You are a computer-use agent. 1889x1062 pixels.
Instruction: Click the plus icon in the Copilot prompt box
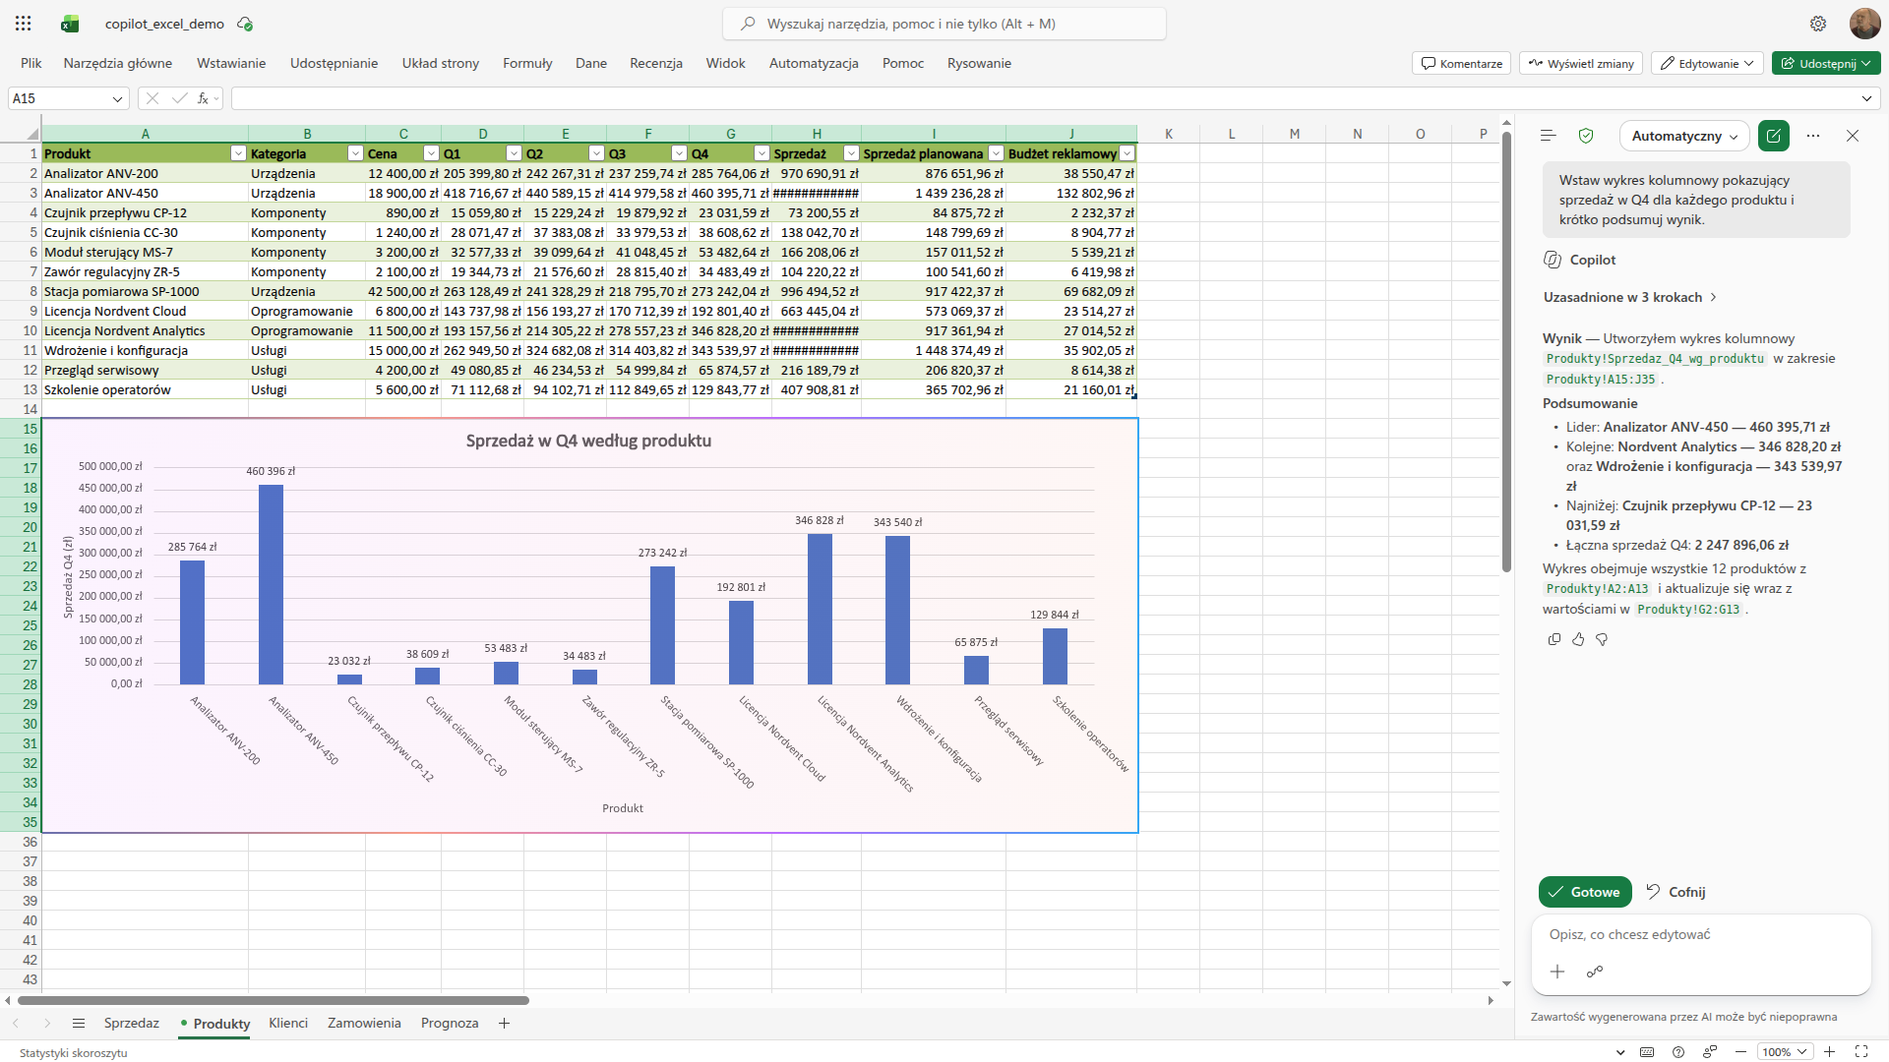[1557, 972]
